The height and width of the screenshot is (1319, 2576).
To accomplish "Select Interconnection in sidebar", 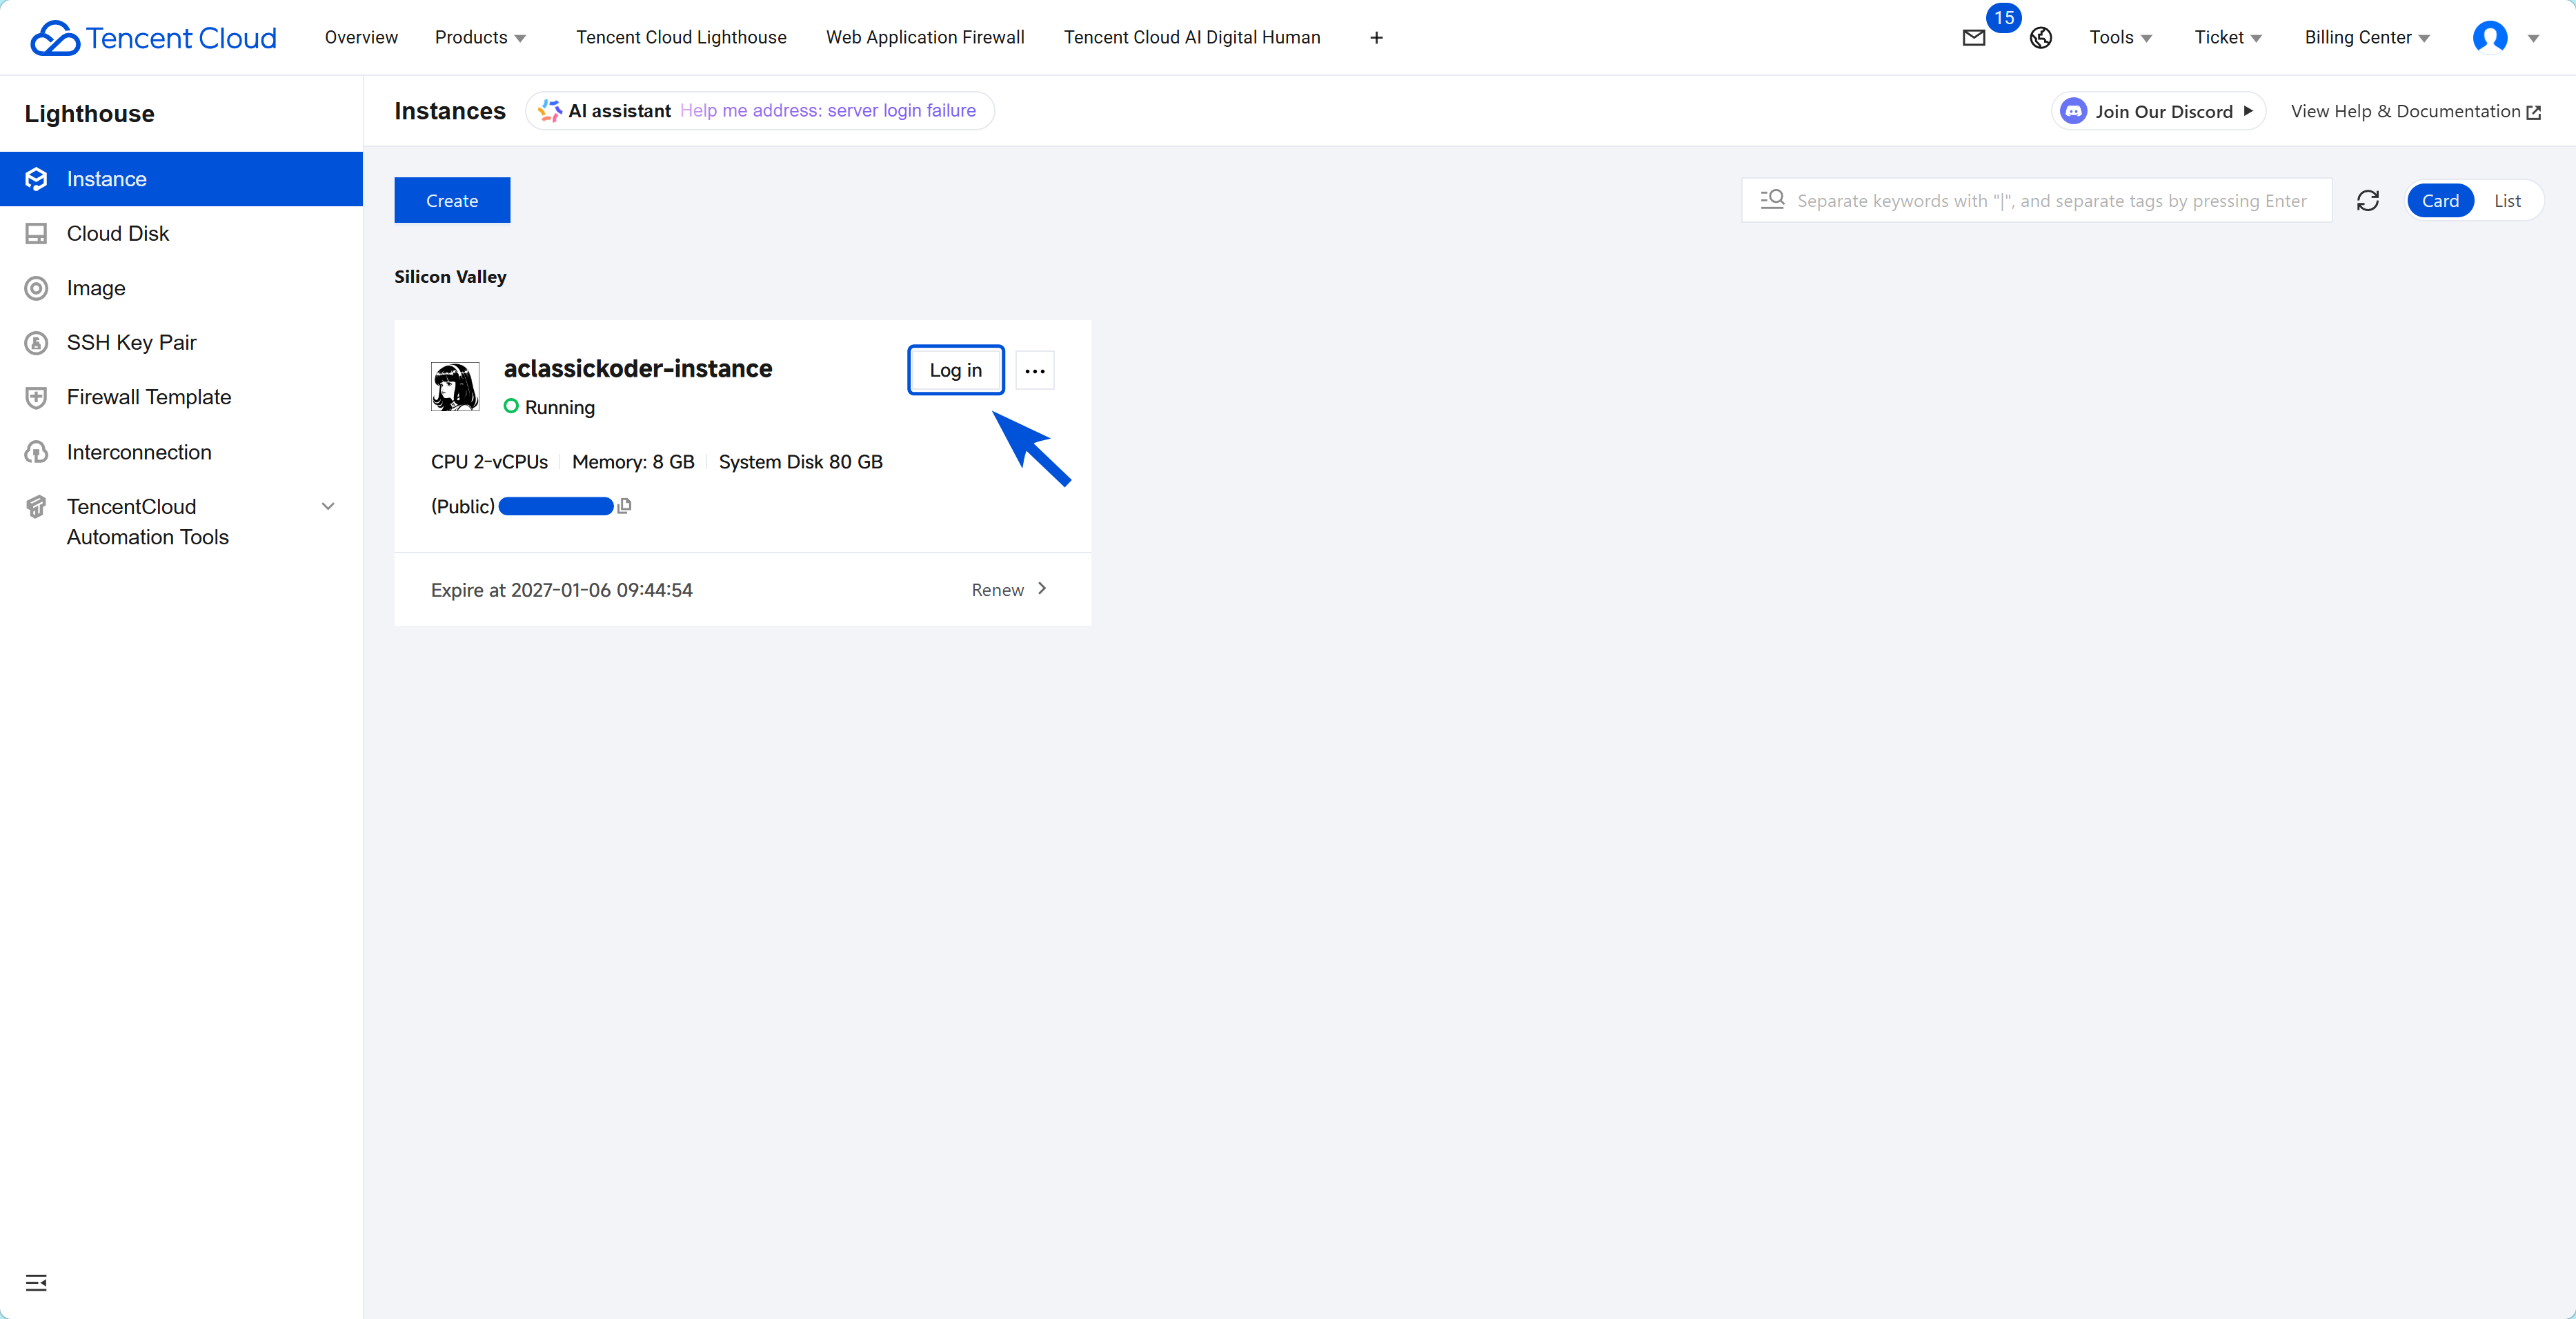I will (x=181, y=452).
